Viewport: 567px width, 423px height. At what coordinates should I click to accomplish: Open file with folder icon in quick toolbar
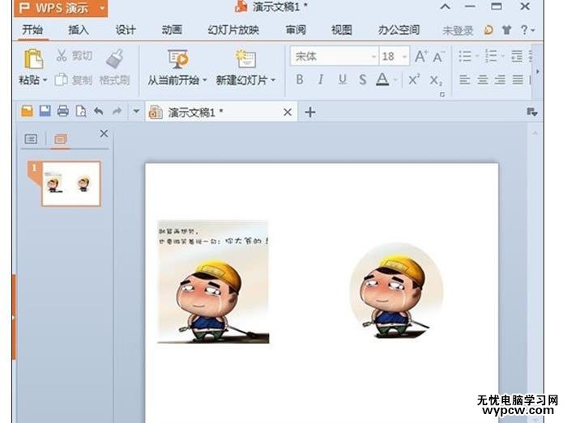tap(27, 111)
